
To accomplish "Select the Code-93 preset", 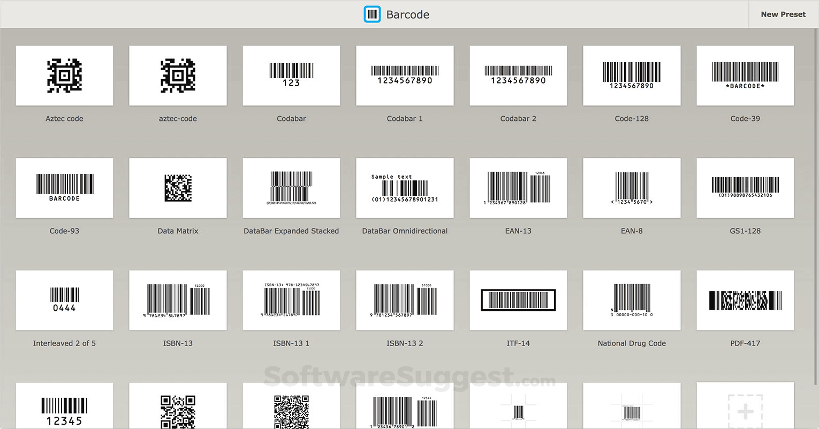I will [x=64, y=188].
